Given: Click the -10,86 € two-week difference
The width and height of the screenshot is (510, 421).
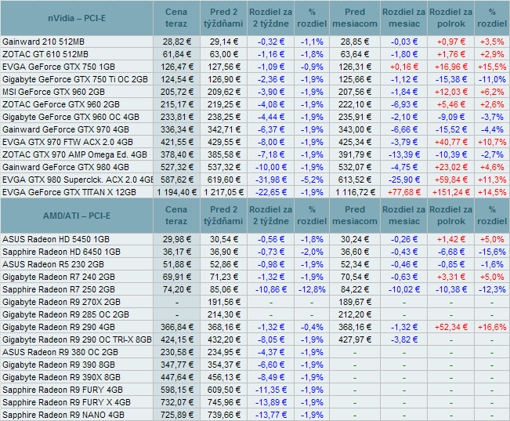Looking at the screenshot, I should point(271,289).
